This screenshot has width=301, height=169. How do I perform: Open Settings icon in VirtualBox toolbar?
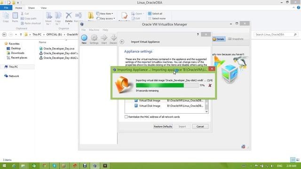point(94,38)
